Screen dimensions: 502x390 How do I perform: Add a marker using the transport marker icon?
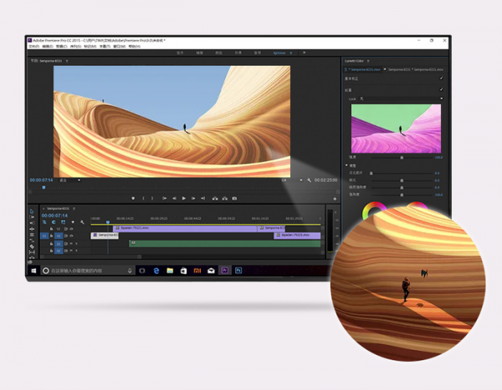[x=133, y=198]
